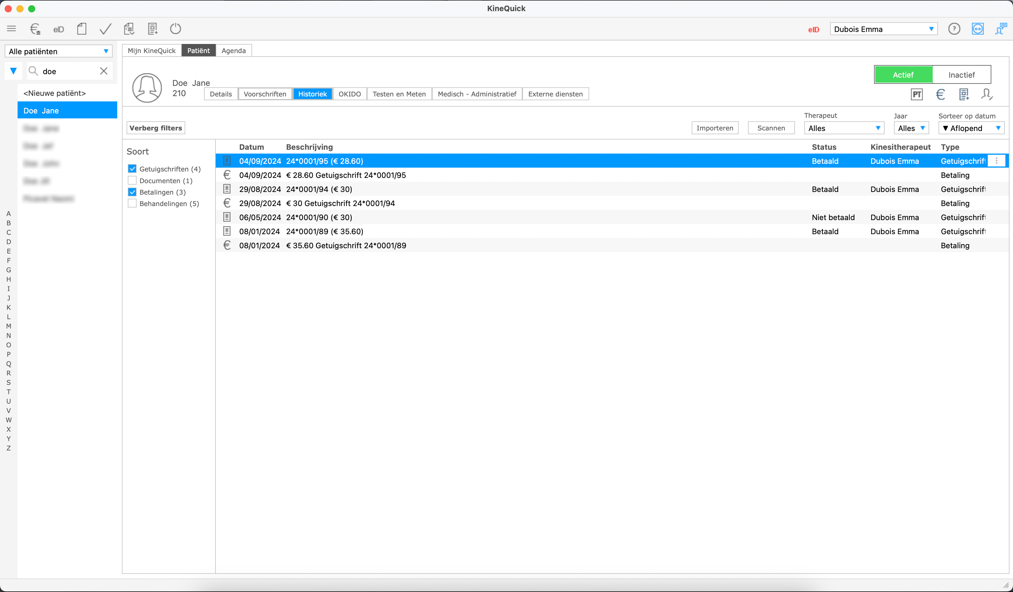Viewport: 1013px width, 592px height.
Task: Open the Sorteer op datum dropdown
Action: (971, 128)
